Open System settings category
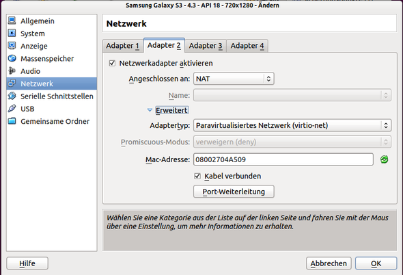 [x=52, y=34]
